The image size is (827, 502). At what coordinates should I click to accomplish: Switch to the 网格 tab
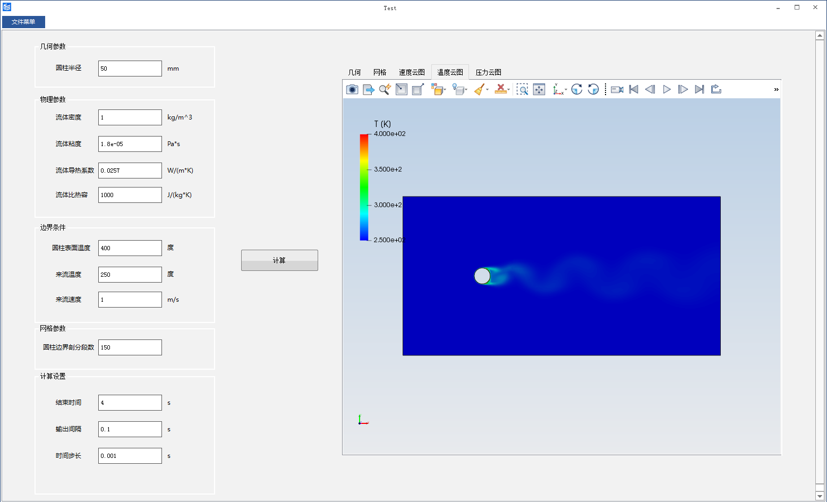point(380,72)
